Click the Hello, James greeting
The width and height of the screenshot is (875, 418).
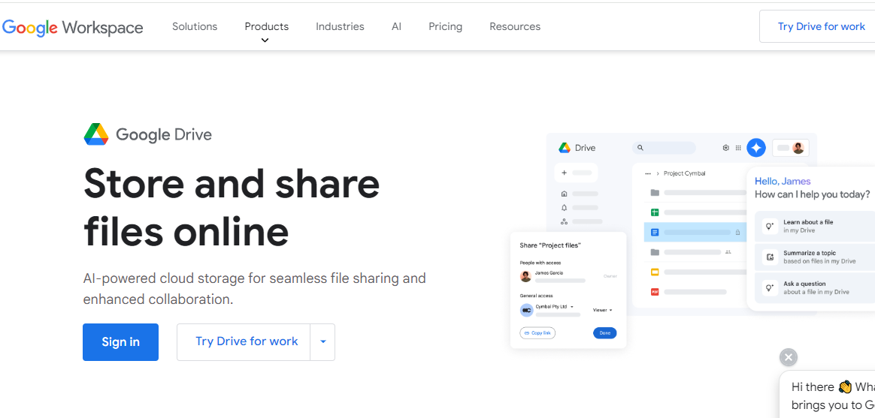point(783,181)
